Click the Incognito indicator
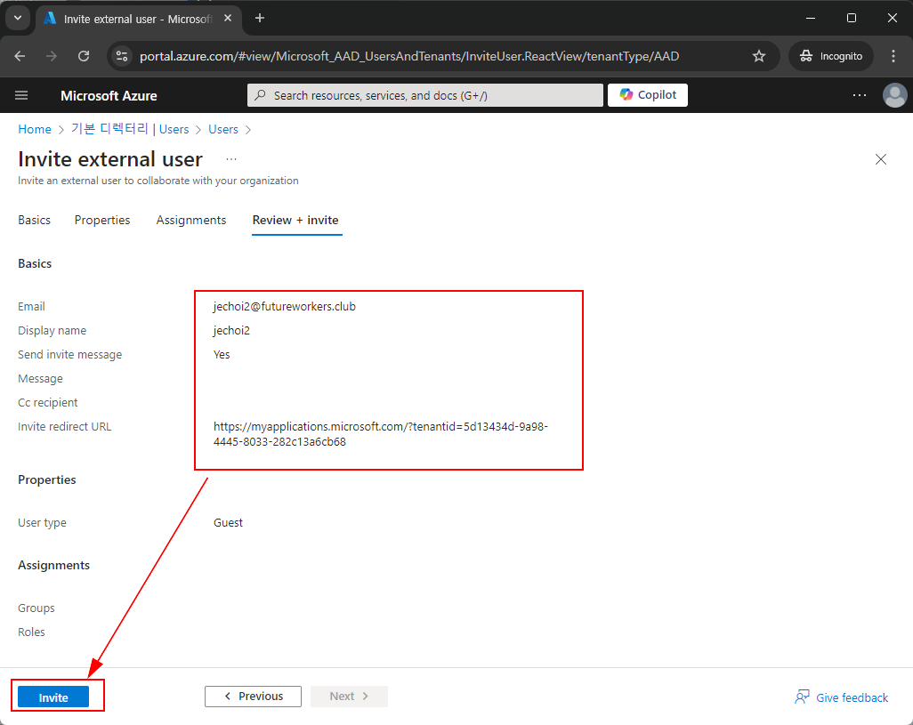Image resolution: width=913 pixels, height=725 pixels. [x=831, y=56]
